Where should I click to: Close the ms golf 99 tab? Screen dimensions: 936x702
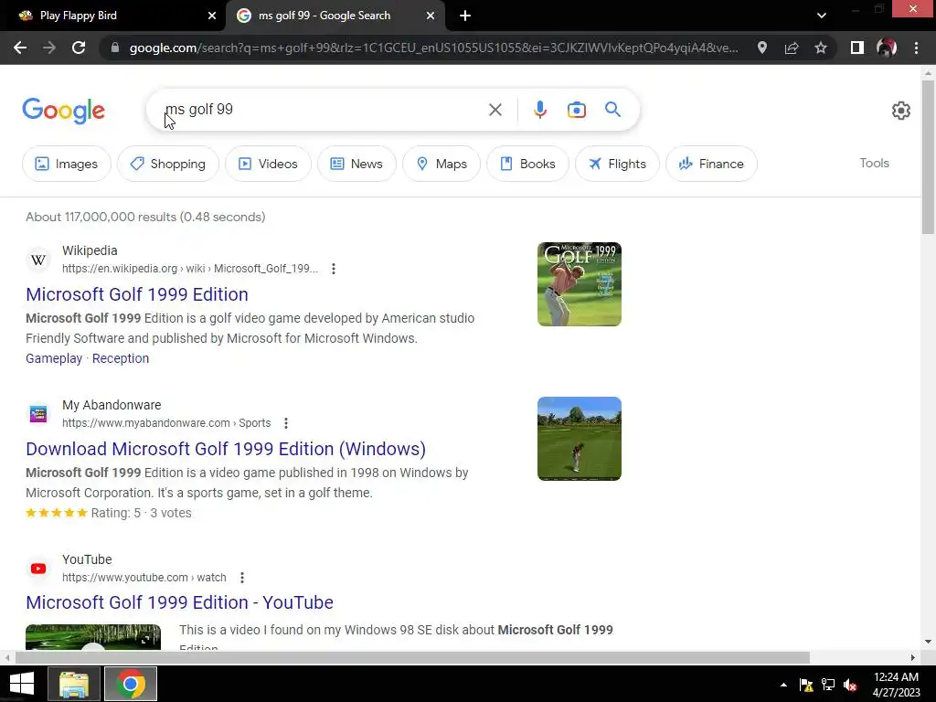point(431,16)
